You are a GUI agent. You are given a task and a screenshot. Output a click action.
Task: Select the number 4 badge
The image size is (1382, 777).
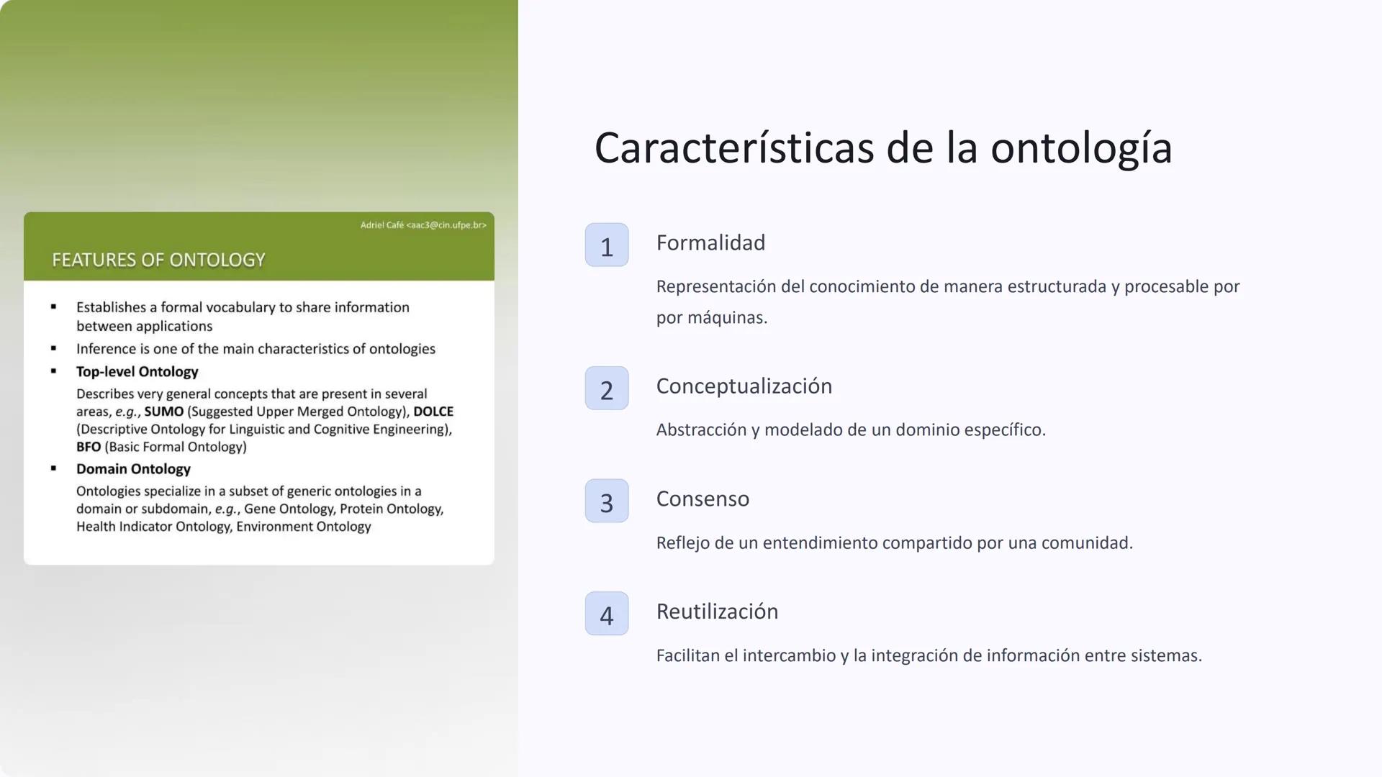pos(606,614)
